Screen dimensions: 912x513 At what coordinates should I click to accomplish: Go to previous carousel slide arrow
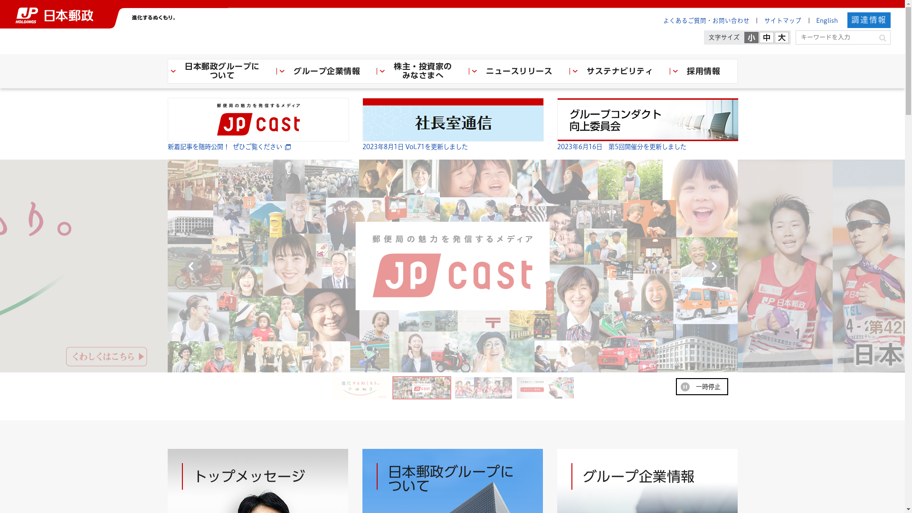coord(191,266)
